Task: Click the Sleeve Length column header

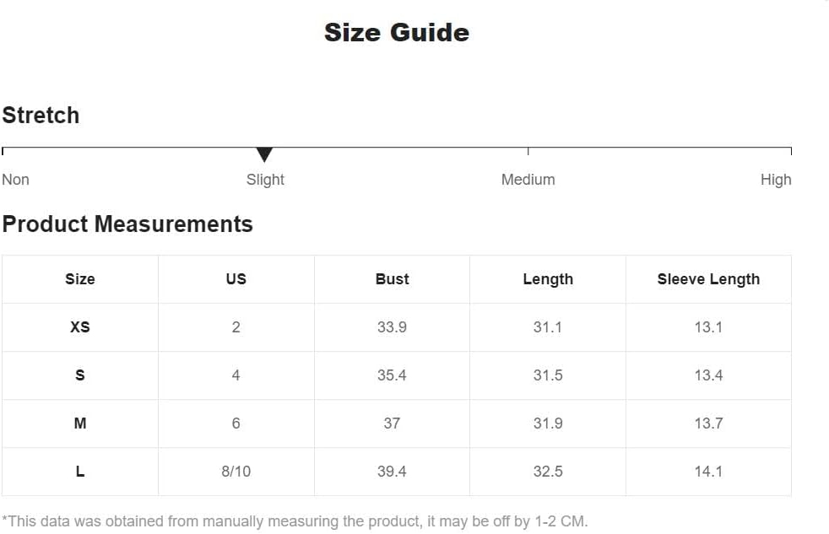Action: tap(708, 279)
